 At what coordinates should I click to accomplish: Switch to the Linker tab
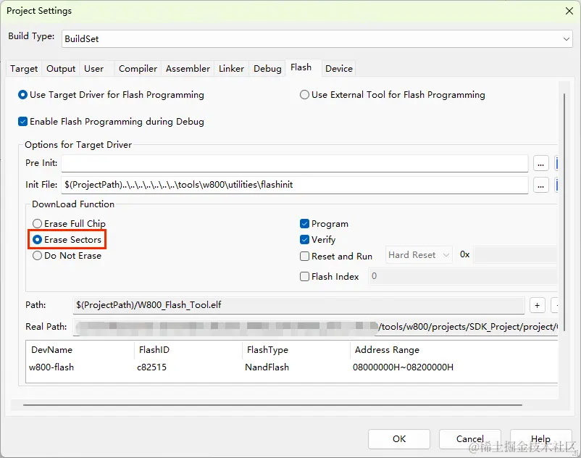231,69
